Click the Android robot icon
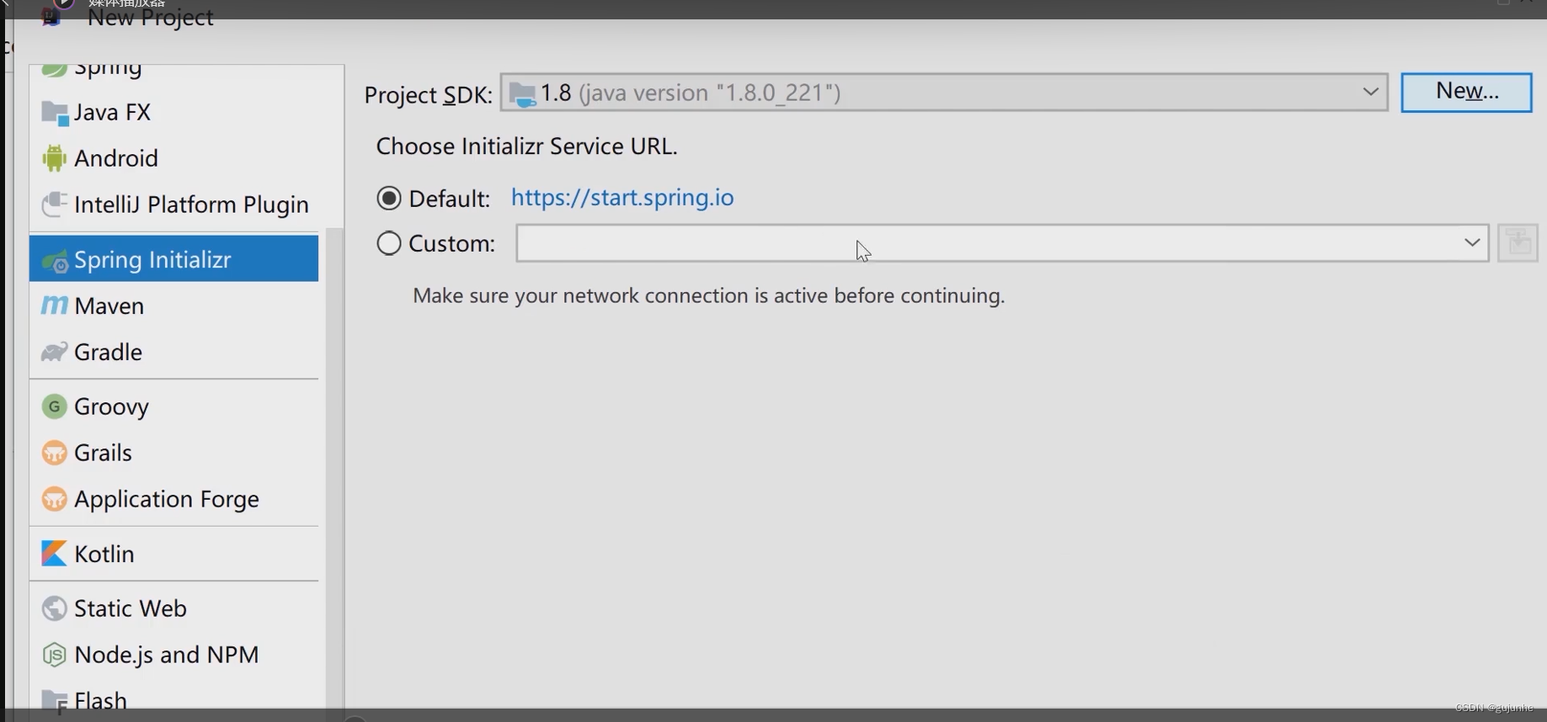Viewport: 1547px width, 722px height. click(x=54, y=158)
